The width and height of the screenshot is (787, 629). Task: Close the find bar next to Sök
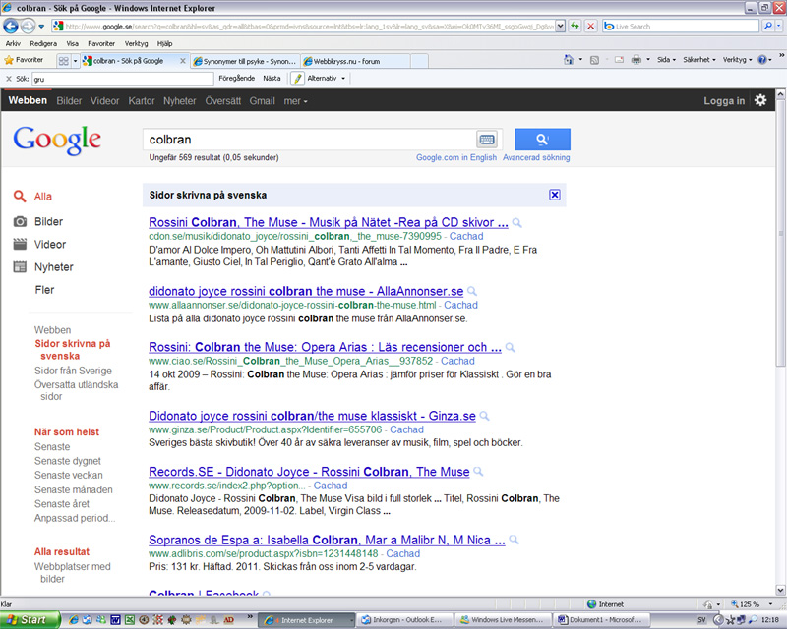pos(9,78)
